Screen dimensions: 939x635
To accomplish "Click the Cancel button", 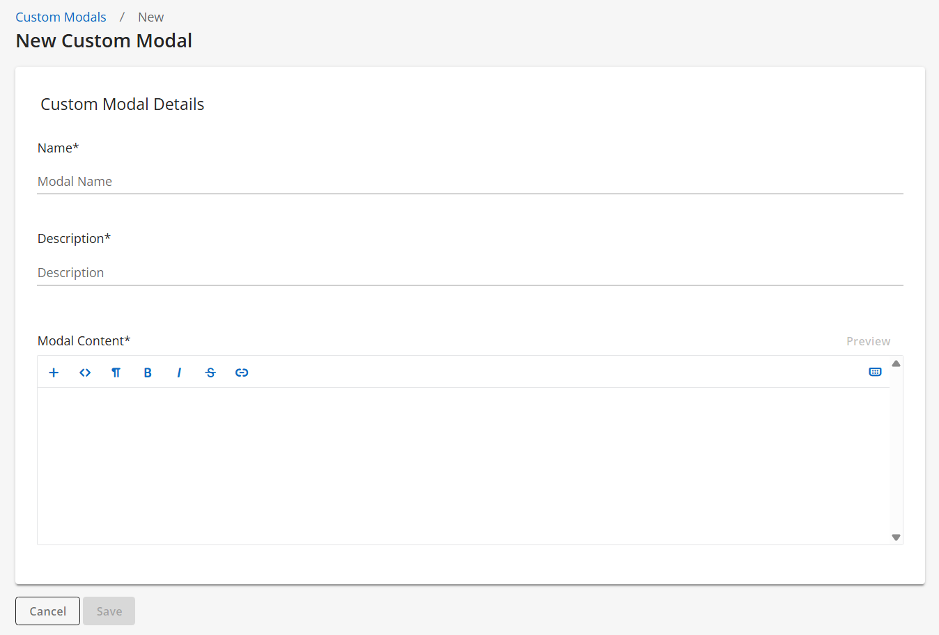I will (x=47, y=611).
